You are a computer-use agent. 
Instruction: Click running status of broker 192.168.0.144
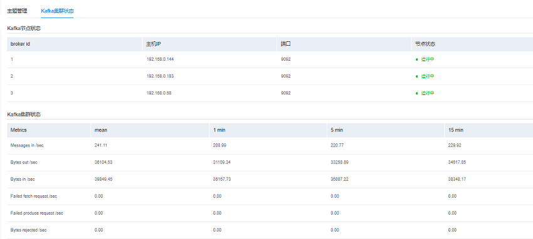pyautogui.click(x=425, y=59)
